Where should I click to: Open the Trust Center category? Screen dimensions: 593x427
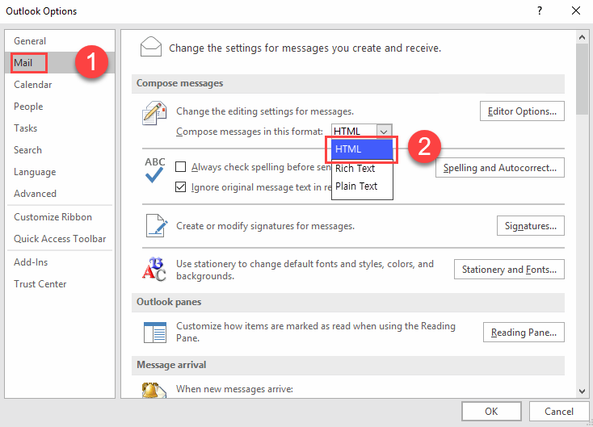[x=60, y=284]
